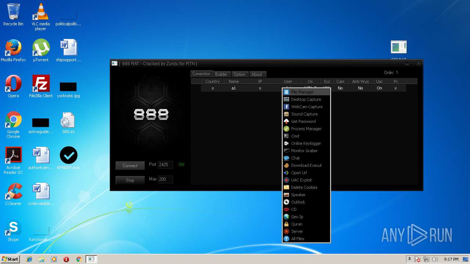Select the FileZilla Client desktop icon
The image size is (470, 264).
(x=41, y=87)
